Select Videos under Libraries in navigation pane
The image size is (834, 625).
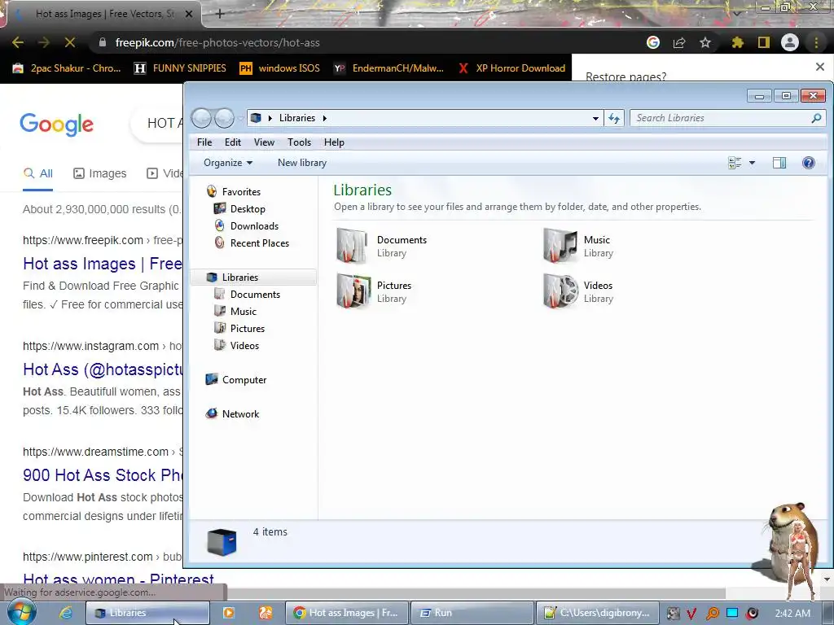pyautogui.click(x=244, y=345)
